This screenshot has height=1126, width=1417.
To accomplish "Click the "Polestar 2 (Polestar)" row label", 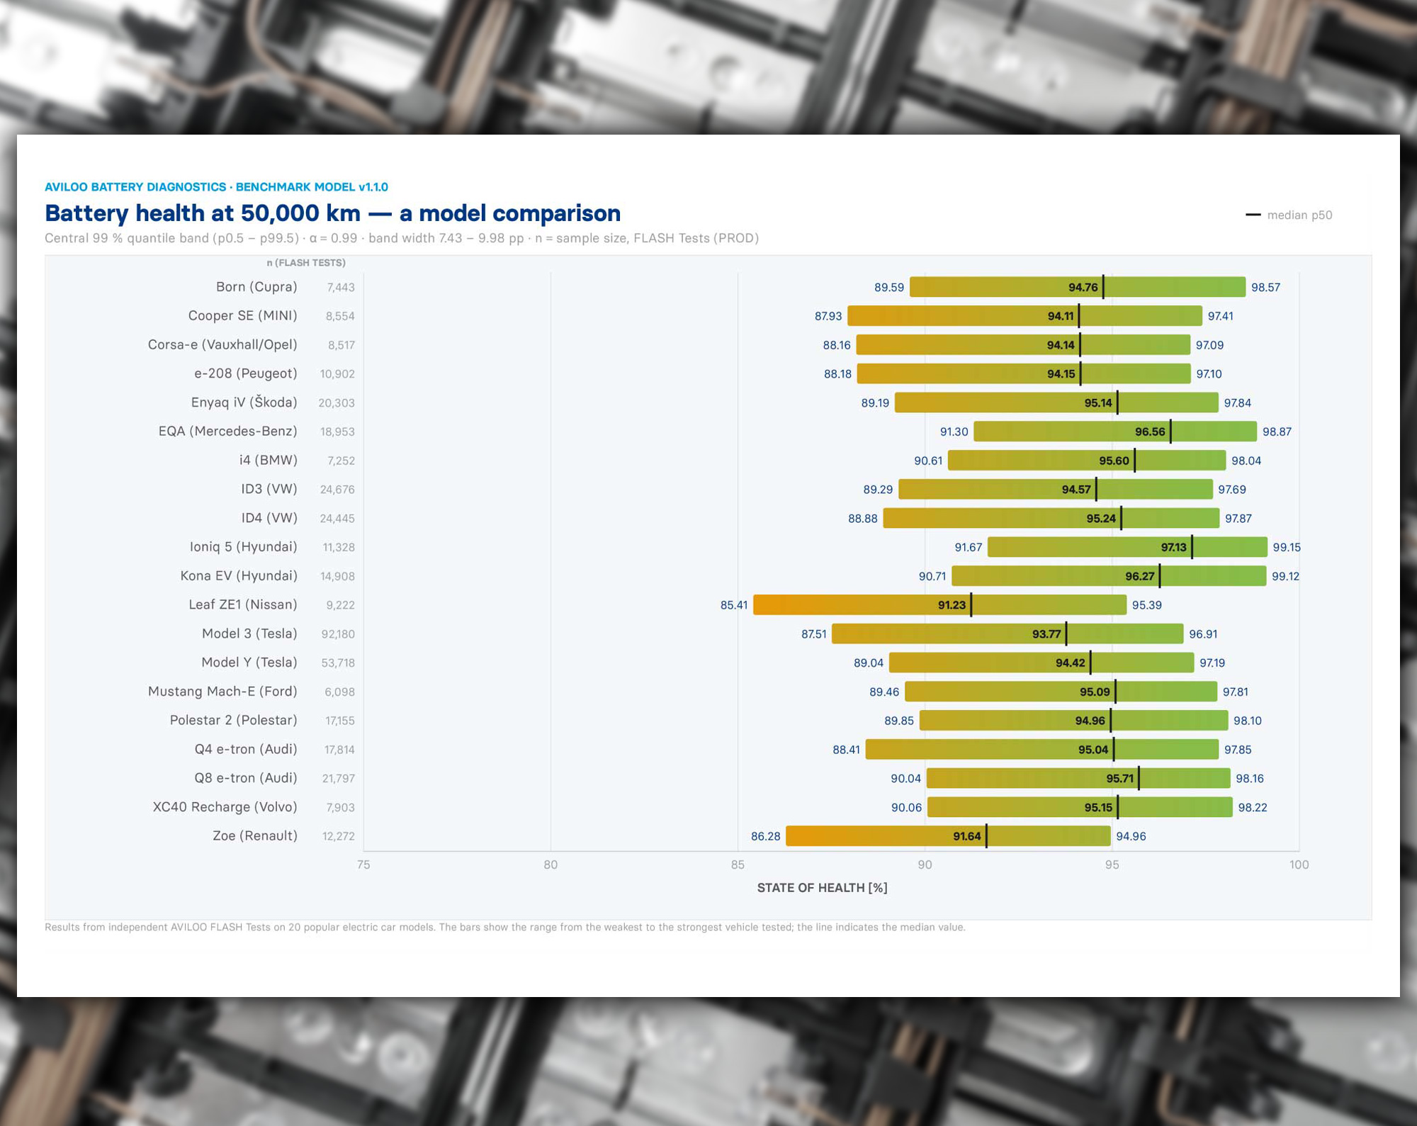I will click(233, 720).
